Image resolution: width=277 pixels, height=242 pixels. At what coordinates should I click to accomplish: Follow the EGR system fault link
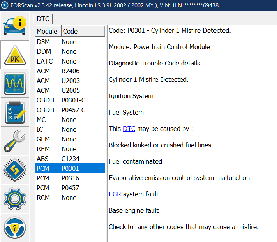115,194
